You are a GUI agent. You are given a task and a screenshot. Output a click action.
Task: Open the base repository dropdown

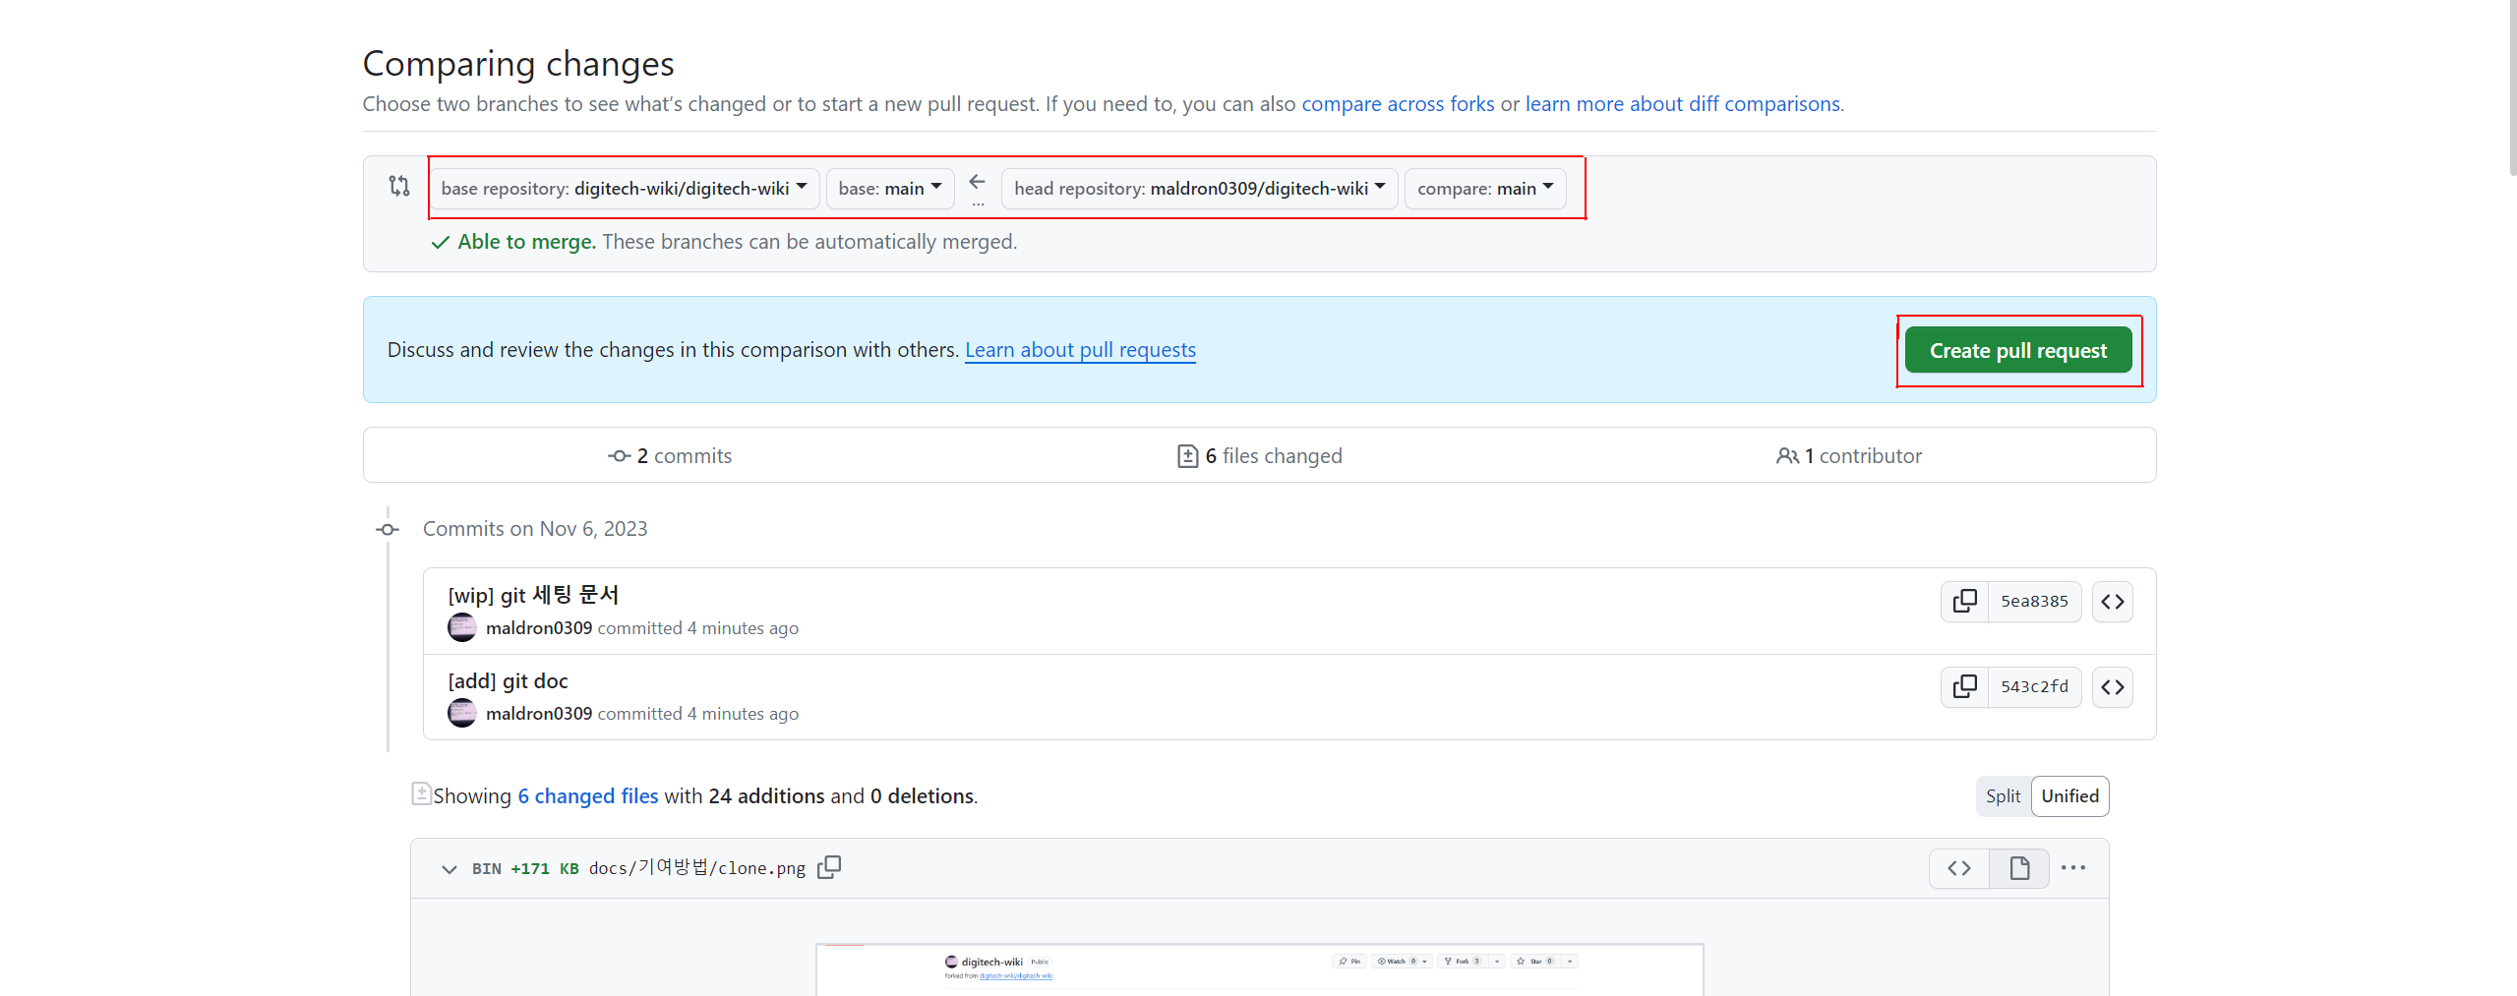[x=624, y=188]
